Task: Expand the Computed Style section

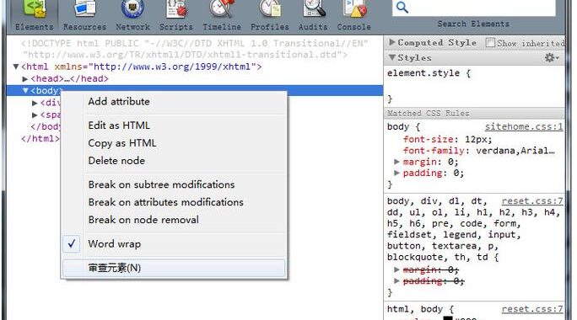Action: [392, 42]
